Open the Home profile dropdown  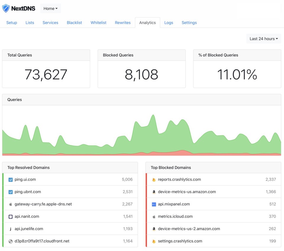click(50, 8)
